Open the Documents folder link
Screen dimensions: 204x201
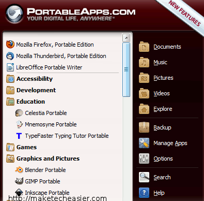coord(160,47)
